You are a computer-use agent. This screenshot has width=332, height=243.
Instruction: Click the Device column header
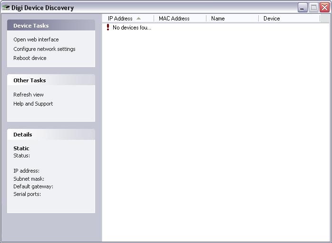coord(272,19)
